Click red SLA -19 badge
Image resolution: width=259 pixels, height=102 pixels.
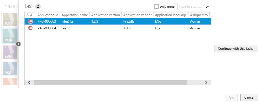(x=30, y=21)
